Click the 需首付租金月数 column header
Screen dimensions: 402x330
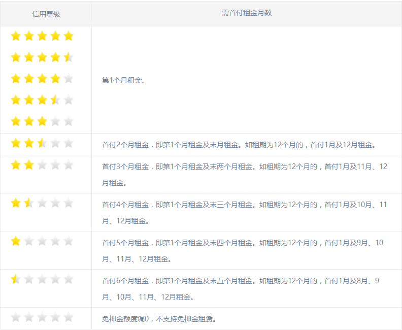point(247,13)
